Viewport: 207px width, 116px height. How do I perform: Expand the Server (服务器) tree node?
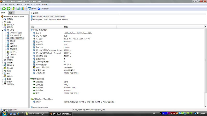coord(2,27)
